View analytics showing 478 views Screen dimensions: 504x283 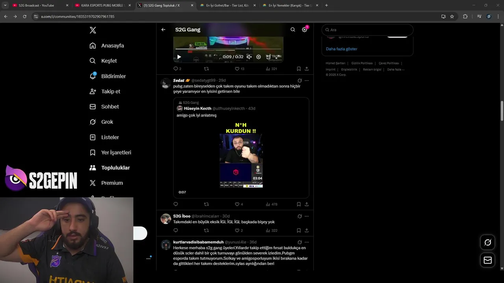[271, 204]
